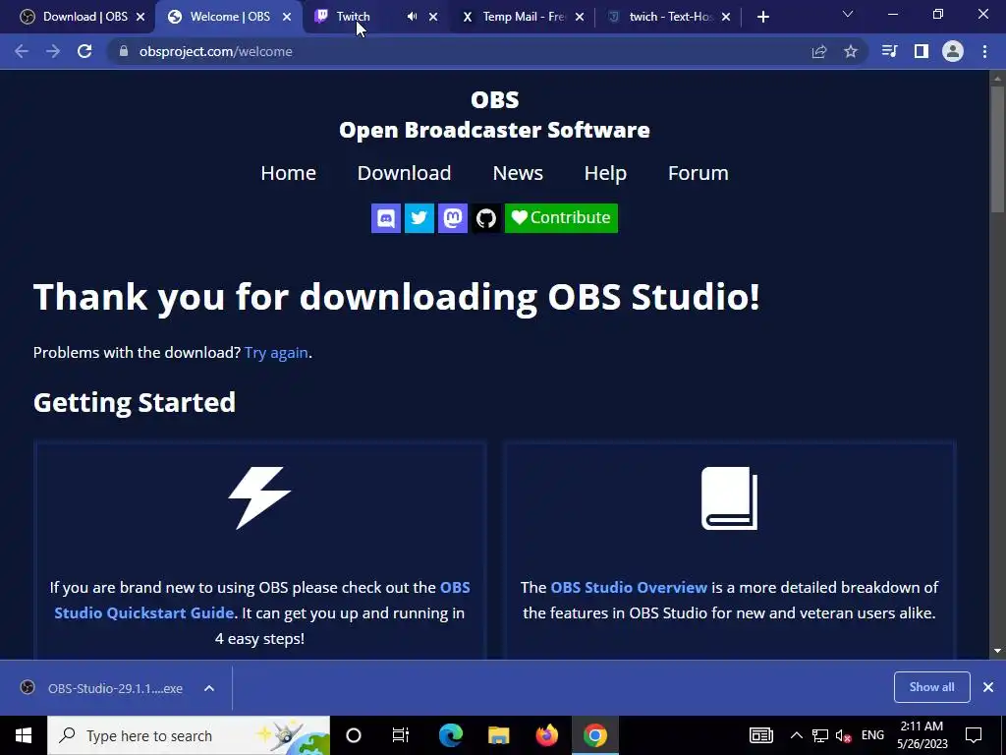This screenshot has height=755, width=1006.
Task: Open the News nav link
Action: [x=518, y=173]
